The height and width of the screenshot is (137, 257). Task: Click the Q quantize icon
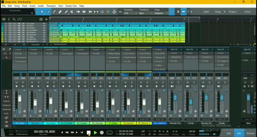click(102, 12)
